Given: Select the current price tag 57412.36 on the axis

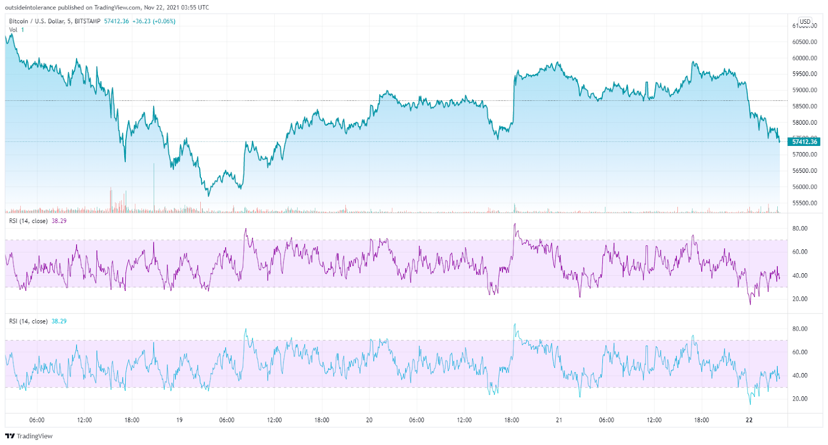Looking at the screenshot, I should 805,142.
